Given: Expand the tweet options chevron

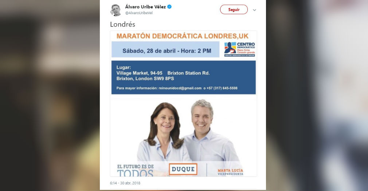Looking at the screenshot, I should tap(254, 10).
